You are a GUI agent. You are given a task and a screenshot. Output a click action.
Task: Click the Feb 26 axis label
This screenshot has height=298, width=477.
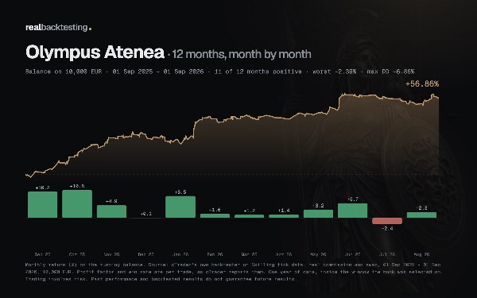click(x=215, y=254)
